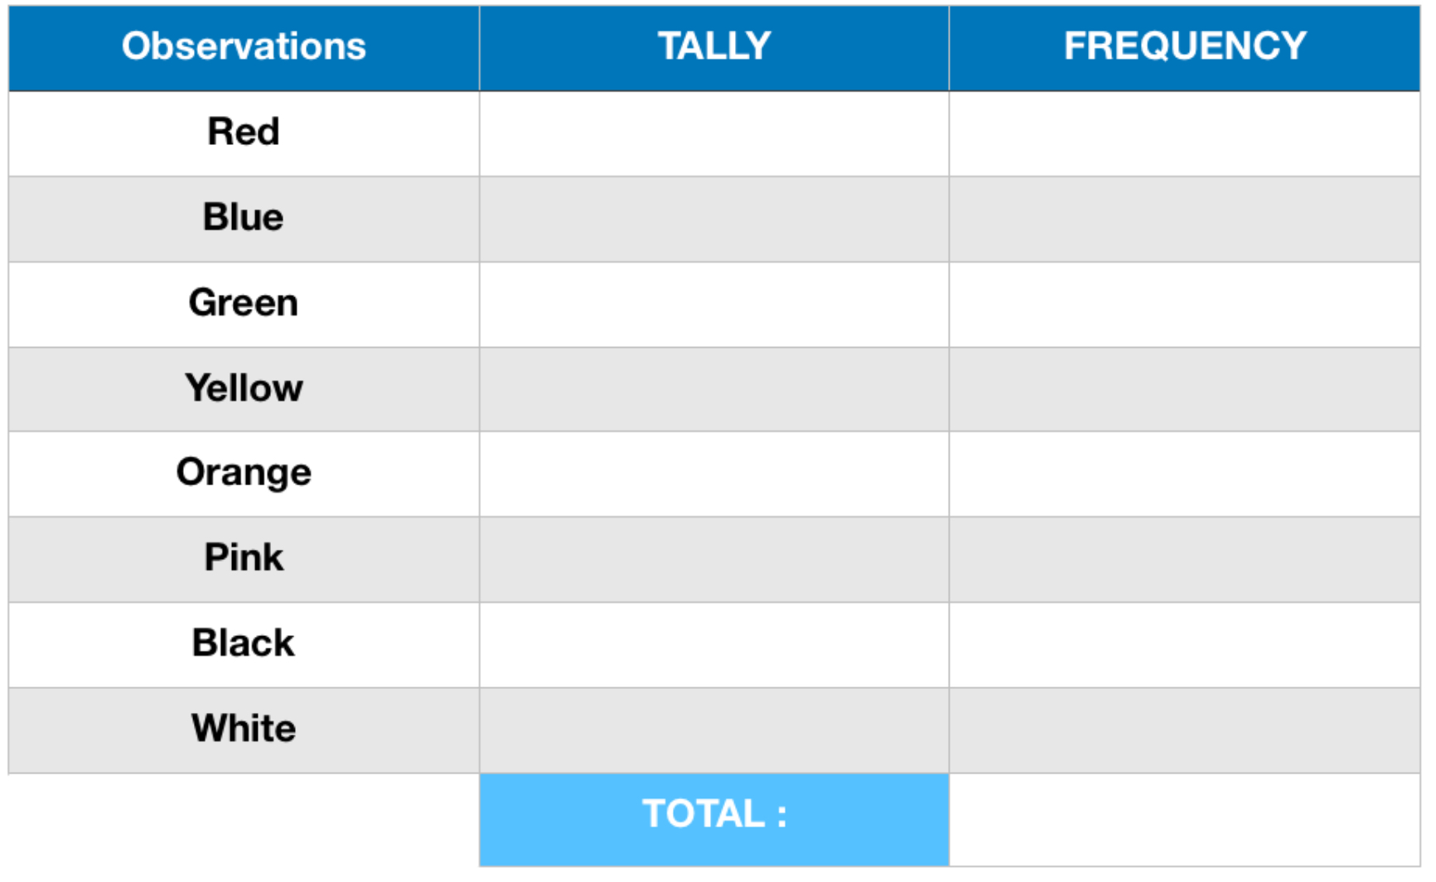Click the Pink row label

244,558
